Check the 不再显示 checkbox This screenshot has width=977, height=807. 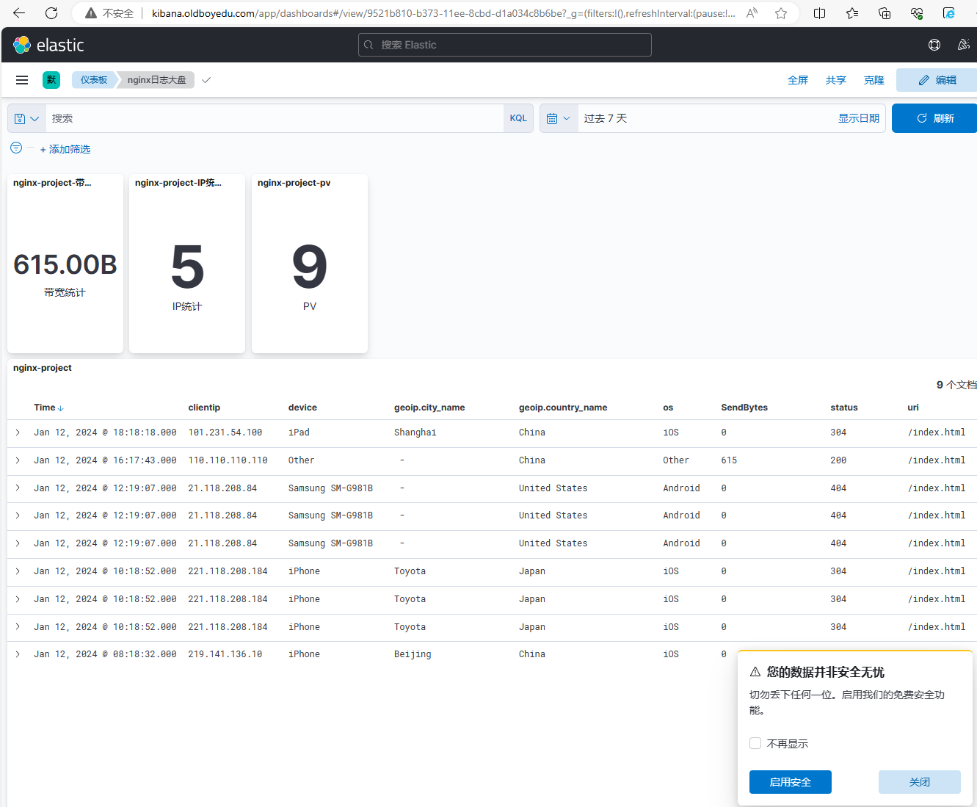(755, 743)
